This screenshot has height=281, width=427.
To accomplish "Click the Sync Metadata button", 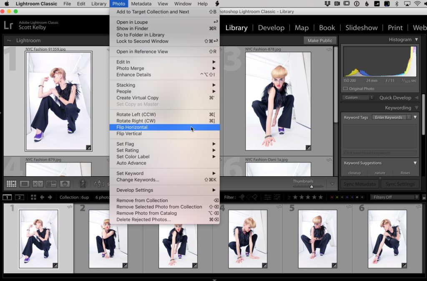I will coord(359,184).
